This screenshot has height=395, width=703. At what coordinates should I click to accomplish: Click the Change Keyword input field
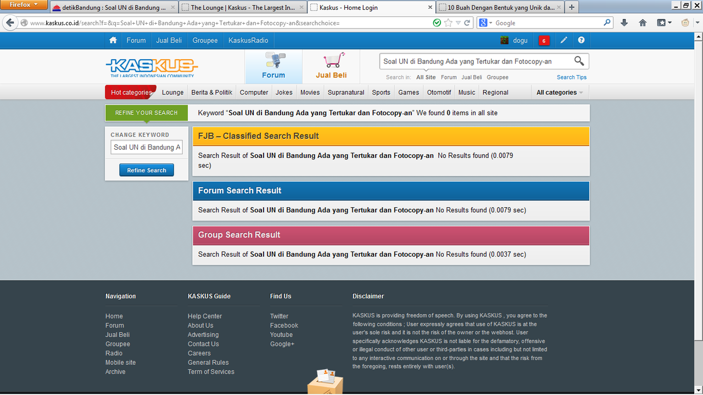(147, 147)
